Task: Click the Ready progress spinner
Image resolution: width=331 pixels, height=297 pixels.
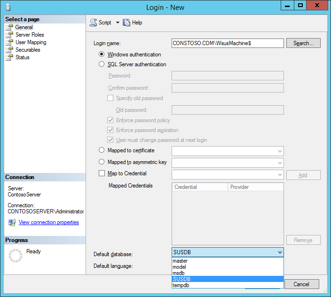Action: (x=16, y=256)
